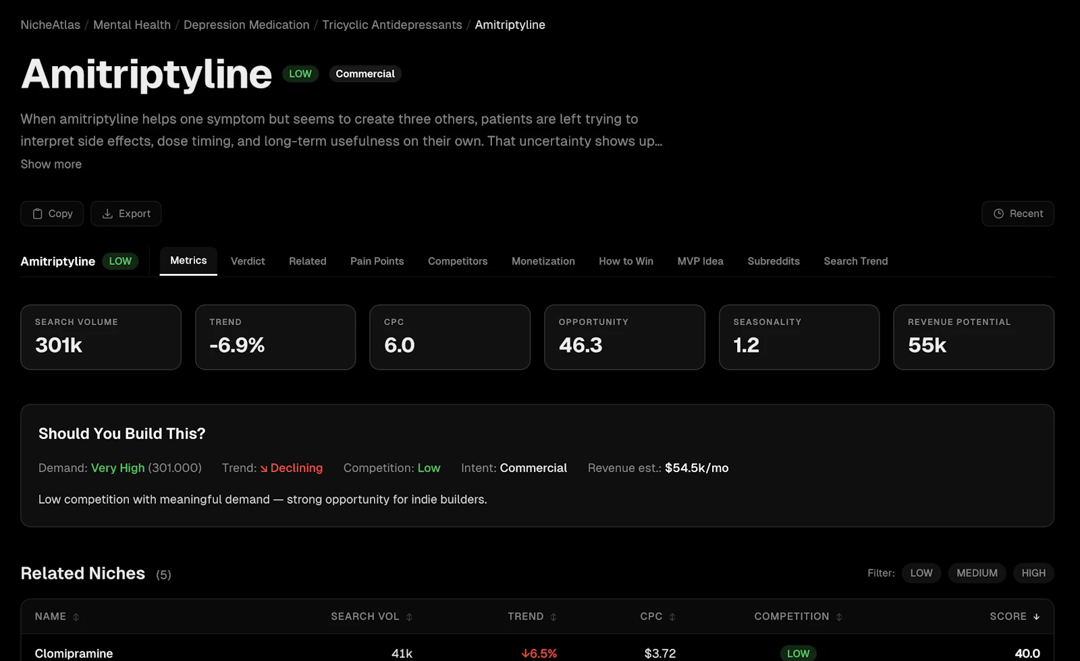Click the Very High demand value
1080x661 pixels.
(118, 468)
